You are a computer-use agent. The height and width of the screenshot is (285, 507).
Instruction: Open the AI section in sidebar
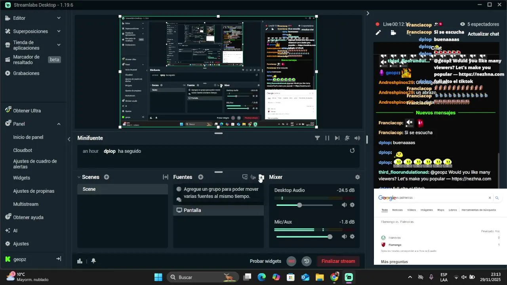pyautogui.click(x=15, y=231)
